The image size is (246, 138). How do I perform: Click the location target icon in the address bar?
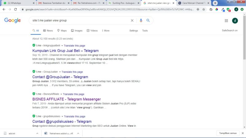pos(198,10)
